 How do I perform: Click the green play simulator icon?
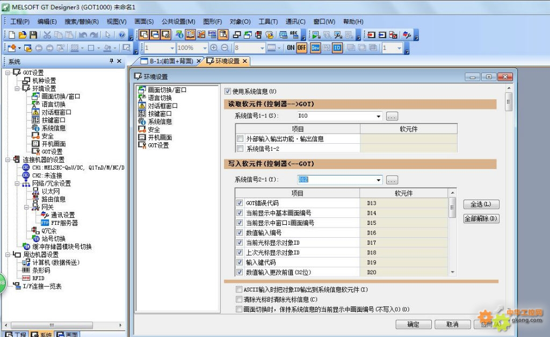coord(316,35)
